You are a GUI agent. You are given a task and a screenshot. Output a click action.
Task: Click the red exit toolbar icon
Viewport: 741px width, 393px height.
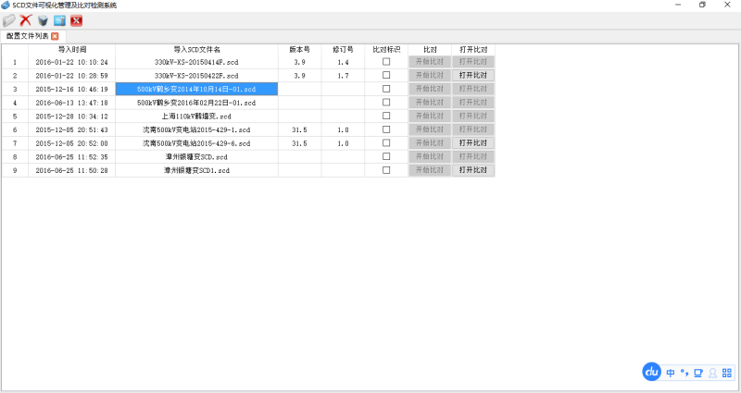tap(76, 20)
